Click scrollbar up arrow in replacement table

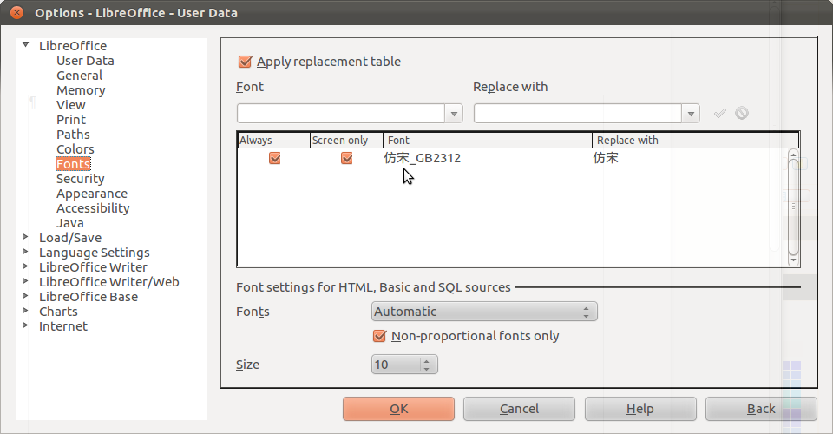pos(793,154)
